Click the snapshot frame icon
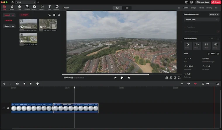The height and width of the screenshot is (130, 222). point(175,78)
